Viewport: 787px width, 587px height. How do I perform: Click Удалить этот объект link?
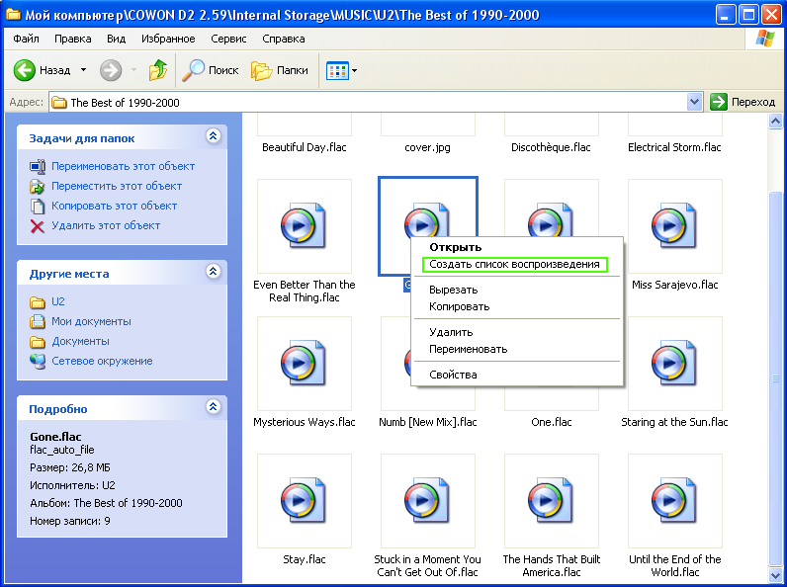(106, 225)
